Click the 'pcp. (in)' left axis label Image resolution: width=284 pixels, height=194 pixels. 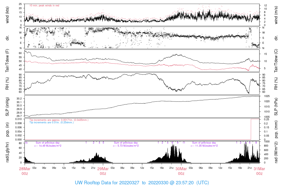tap(7, 129)
